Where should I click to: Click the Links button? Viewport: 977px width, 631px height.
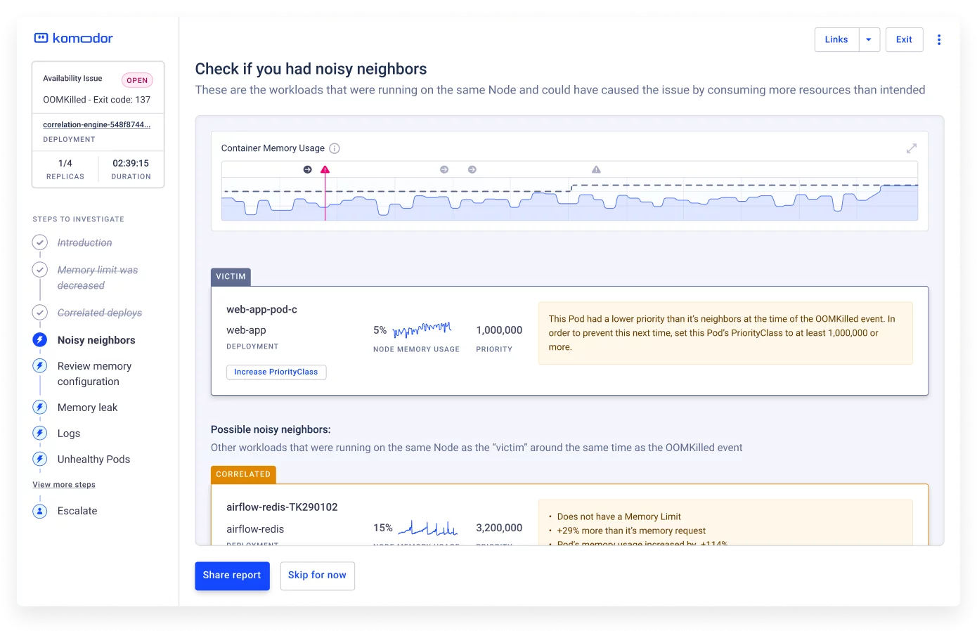coord(836,39)
